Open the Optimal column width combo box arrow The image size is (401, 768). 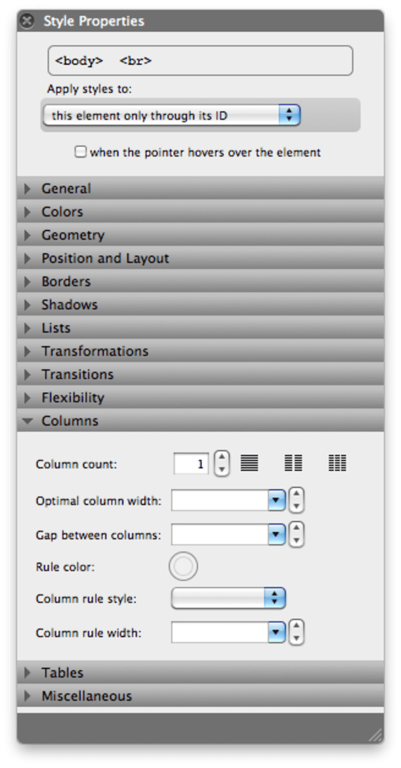pyautogui.click(x=276, y=500)
